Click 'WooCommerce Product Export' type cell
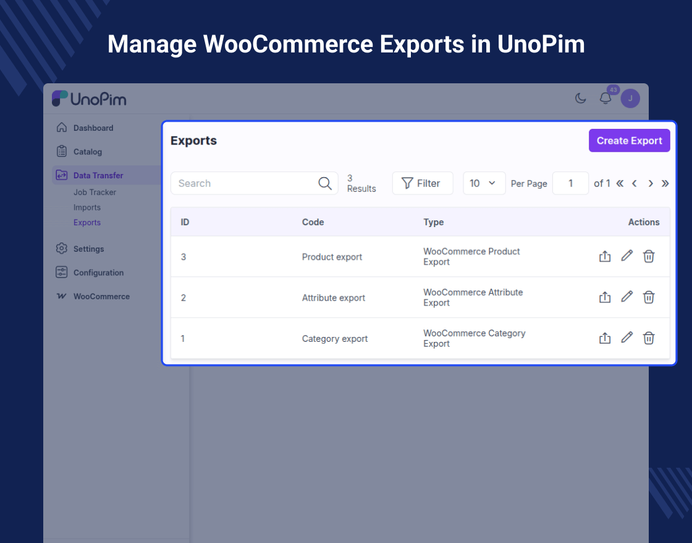This screenshot has width=692, height=543. [472, 257]
